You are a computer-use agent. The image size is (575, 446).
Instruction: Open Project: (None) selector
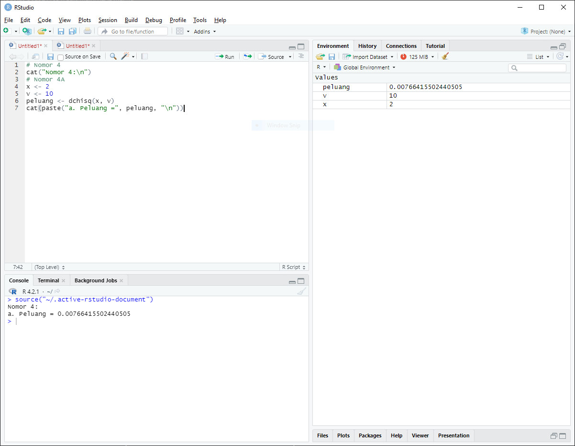545,31
